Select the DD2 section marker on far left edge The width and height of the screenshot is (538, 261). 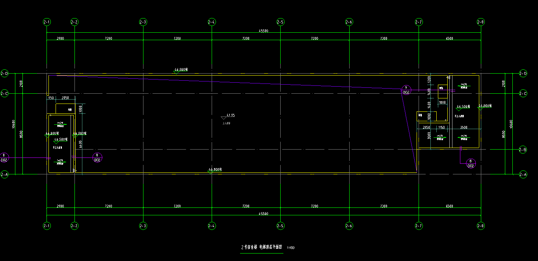4,158
